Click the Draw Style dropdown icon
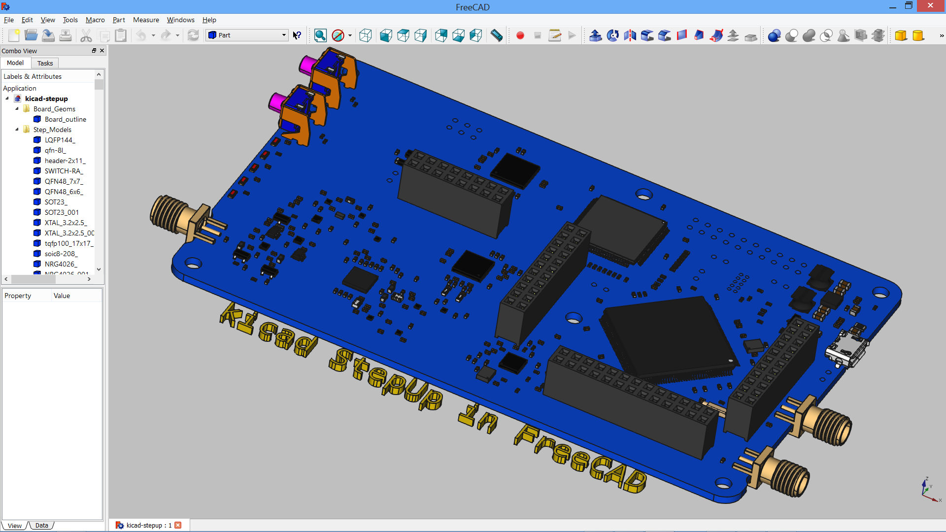The width and height of the screenshot is (946, 532). 348,35
